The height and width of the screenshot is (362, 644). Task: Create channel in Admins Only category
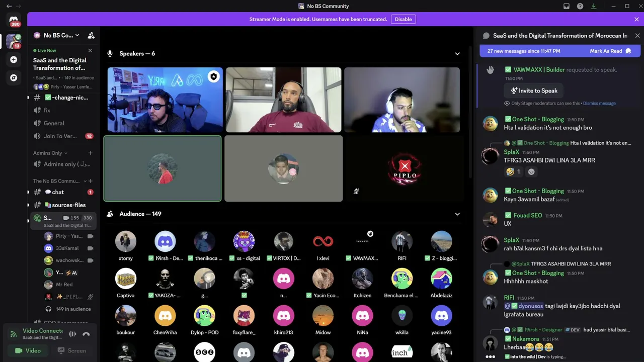[90, 153]
